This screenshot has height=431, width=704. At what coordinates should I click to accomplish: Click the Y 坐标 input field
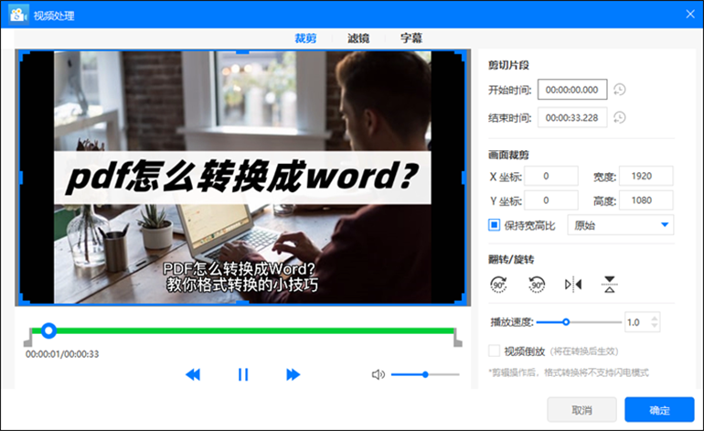tap(551, 200)
